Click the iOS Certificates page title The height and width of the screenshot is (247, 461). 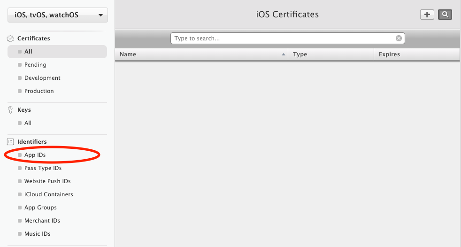tap(287, 15)
